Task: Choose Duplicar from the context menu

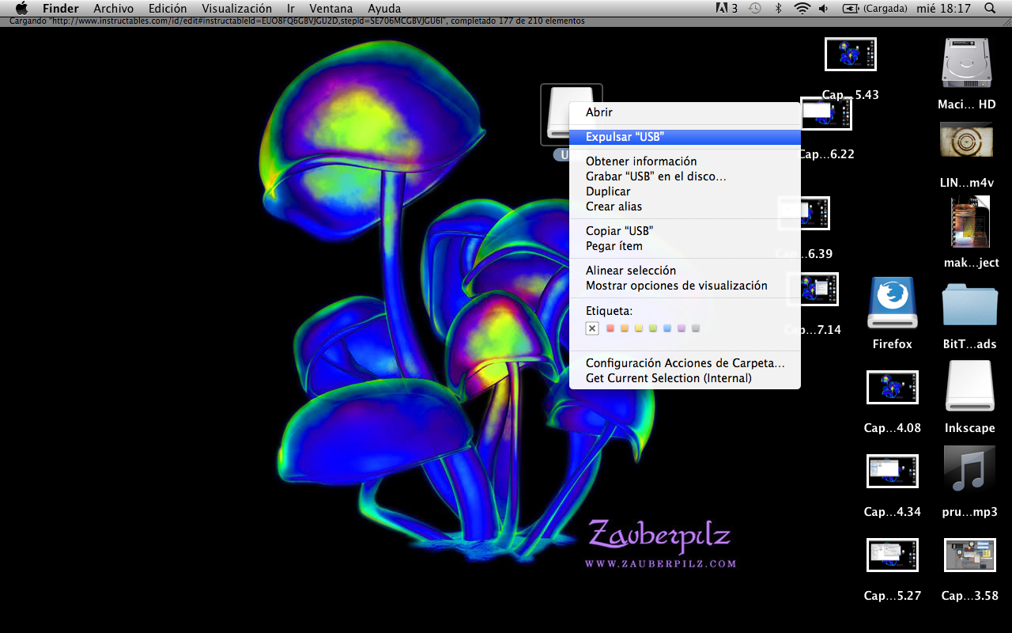Action: click(x=685, y=191)
